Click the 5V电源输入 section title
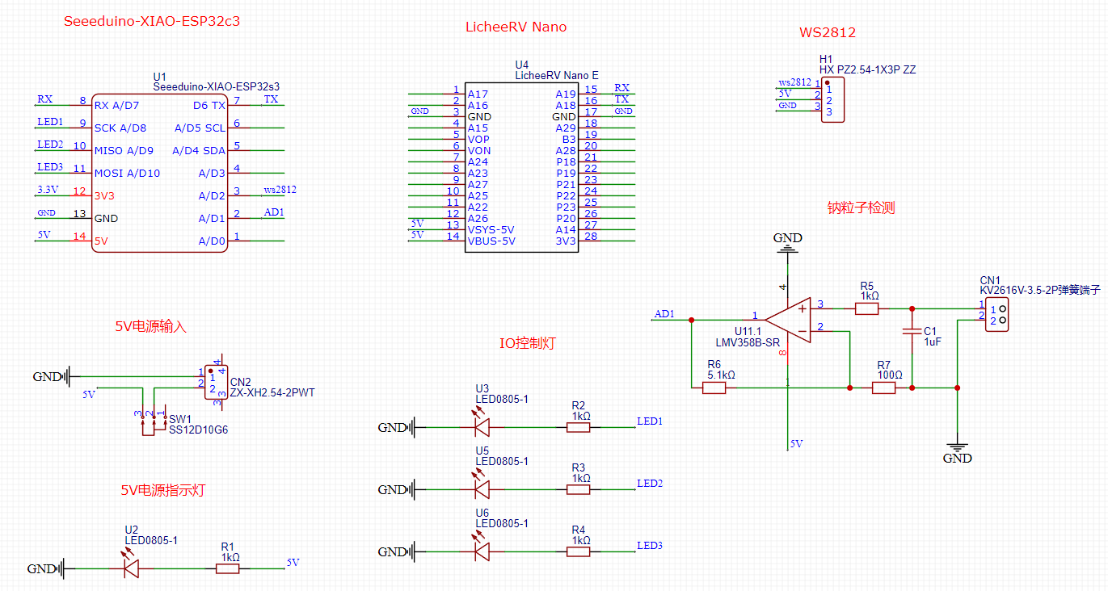The image size is (1108, 591). tap(150, 327)
